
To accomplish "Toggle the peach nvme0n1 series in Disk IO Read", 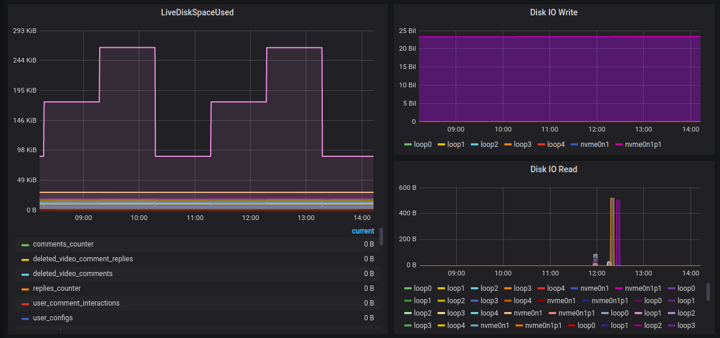I will [x=528, y=313].
